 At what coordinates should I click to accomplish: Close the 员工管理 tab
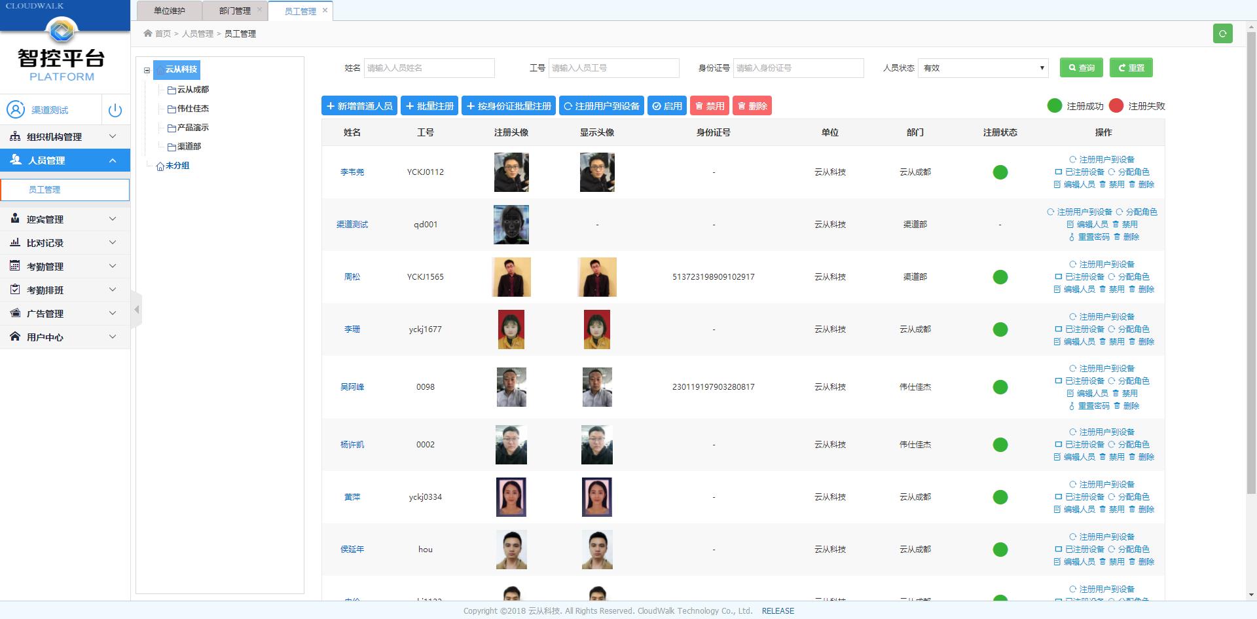pos(325,10)
